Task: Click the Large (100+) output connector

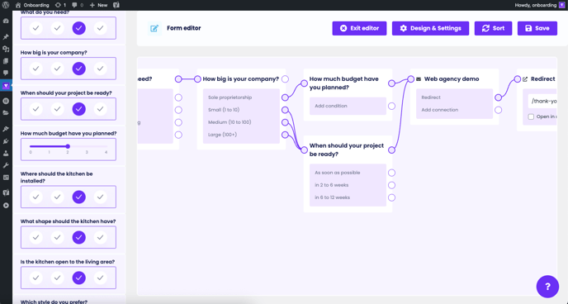Action: pos(285,135)
